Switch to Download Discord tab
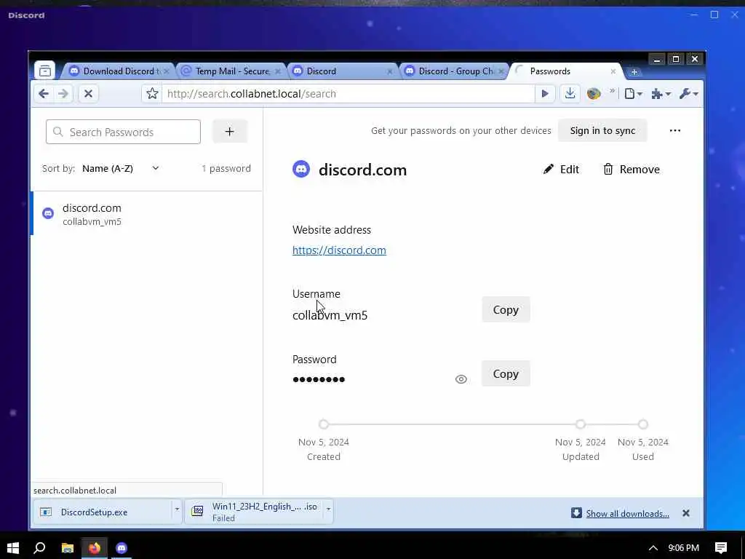The image size is (745, 559). tap(118, 71)
